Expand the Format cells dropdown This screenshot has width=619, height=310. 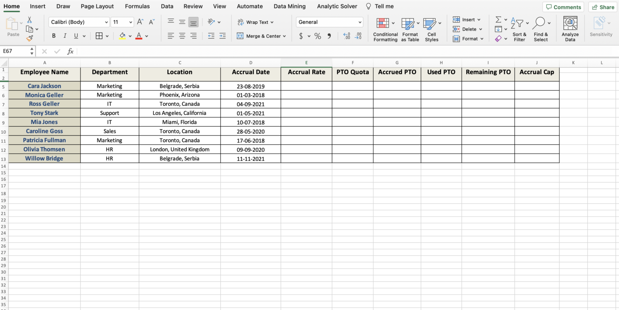(482, 39)
